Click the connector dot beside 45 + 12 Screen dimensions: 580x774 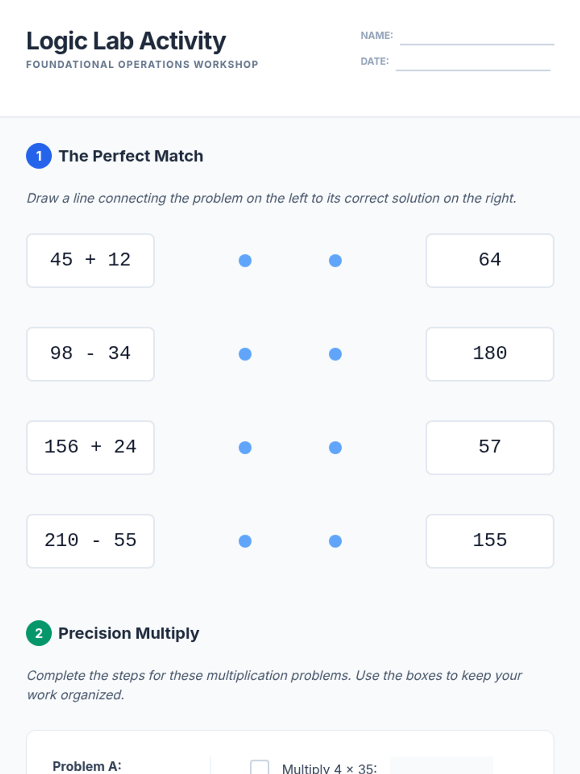(245, 261)
